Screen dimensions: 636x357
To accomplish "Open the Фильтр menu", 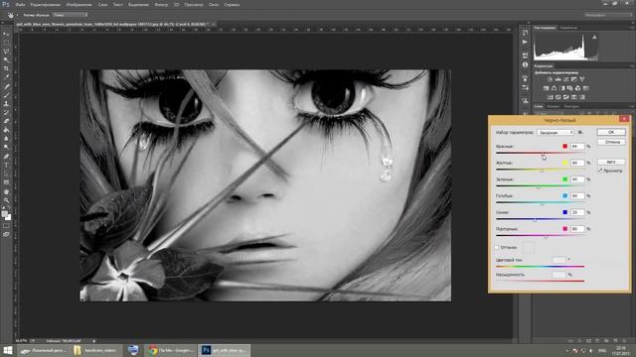I will point(161,5).
